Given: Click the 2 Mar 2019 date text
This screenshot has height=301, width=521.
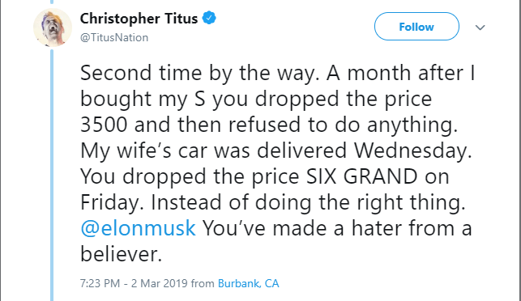Looking at the screenshot, I should (160, 283).
